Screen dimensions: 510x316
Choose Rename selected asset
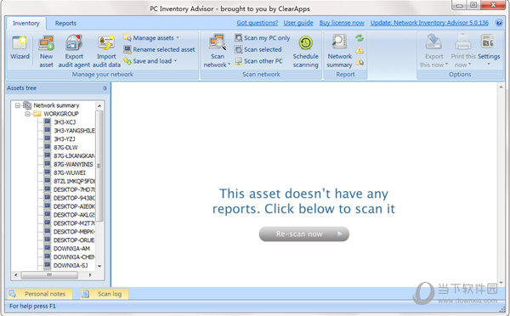click(x=159, y=50)
